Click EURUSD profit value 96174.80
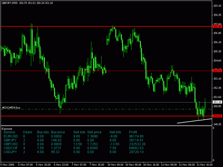Screen dimensions: 223x167 click(x=136, y=136)
